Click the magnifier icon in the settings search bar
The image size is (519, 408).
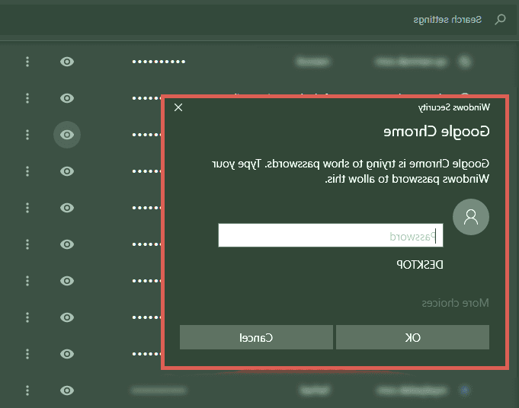click(500, 20)
